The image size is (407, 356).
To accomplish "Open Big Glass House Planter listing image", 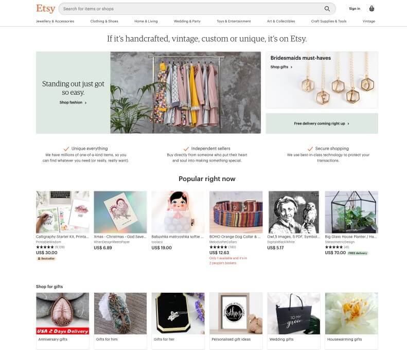I will click(x=351, y=212).
